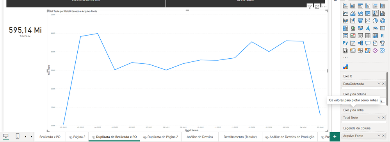Image resolution: width=390 pixels, height=142 pixels.
Task: Choose the pie chart visual
Action: 375,20
